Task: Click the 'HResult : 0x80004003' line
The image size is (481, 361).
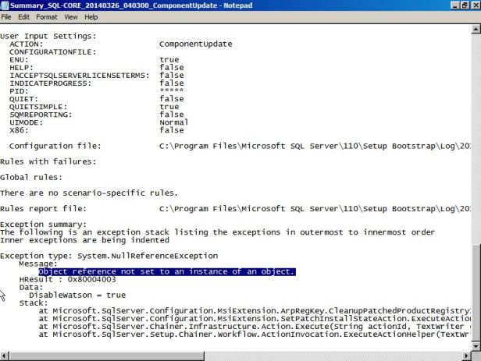Action: point(67,279)
